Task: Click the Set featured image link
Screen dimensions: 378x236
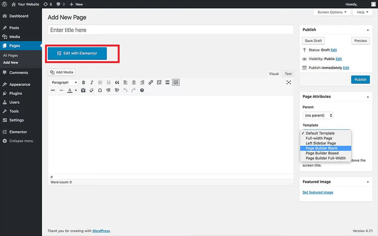Action: (x=318, y=192)
